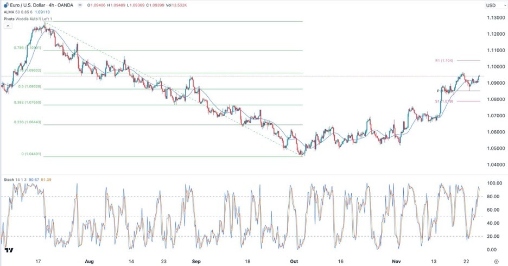
Task: Click the 22 date on time axis
Action: pyautogui.click(x=467, y=262)
